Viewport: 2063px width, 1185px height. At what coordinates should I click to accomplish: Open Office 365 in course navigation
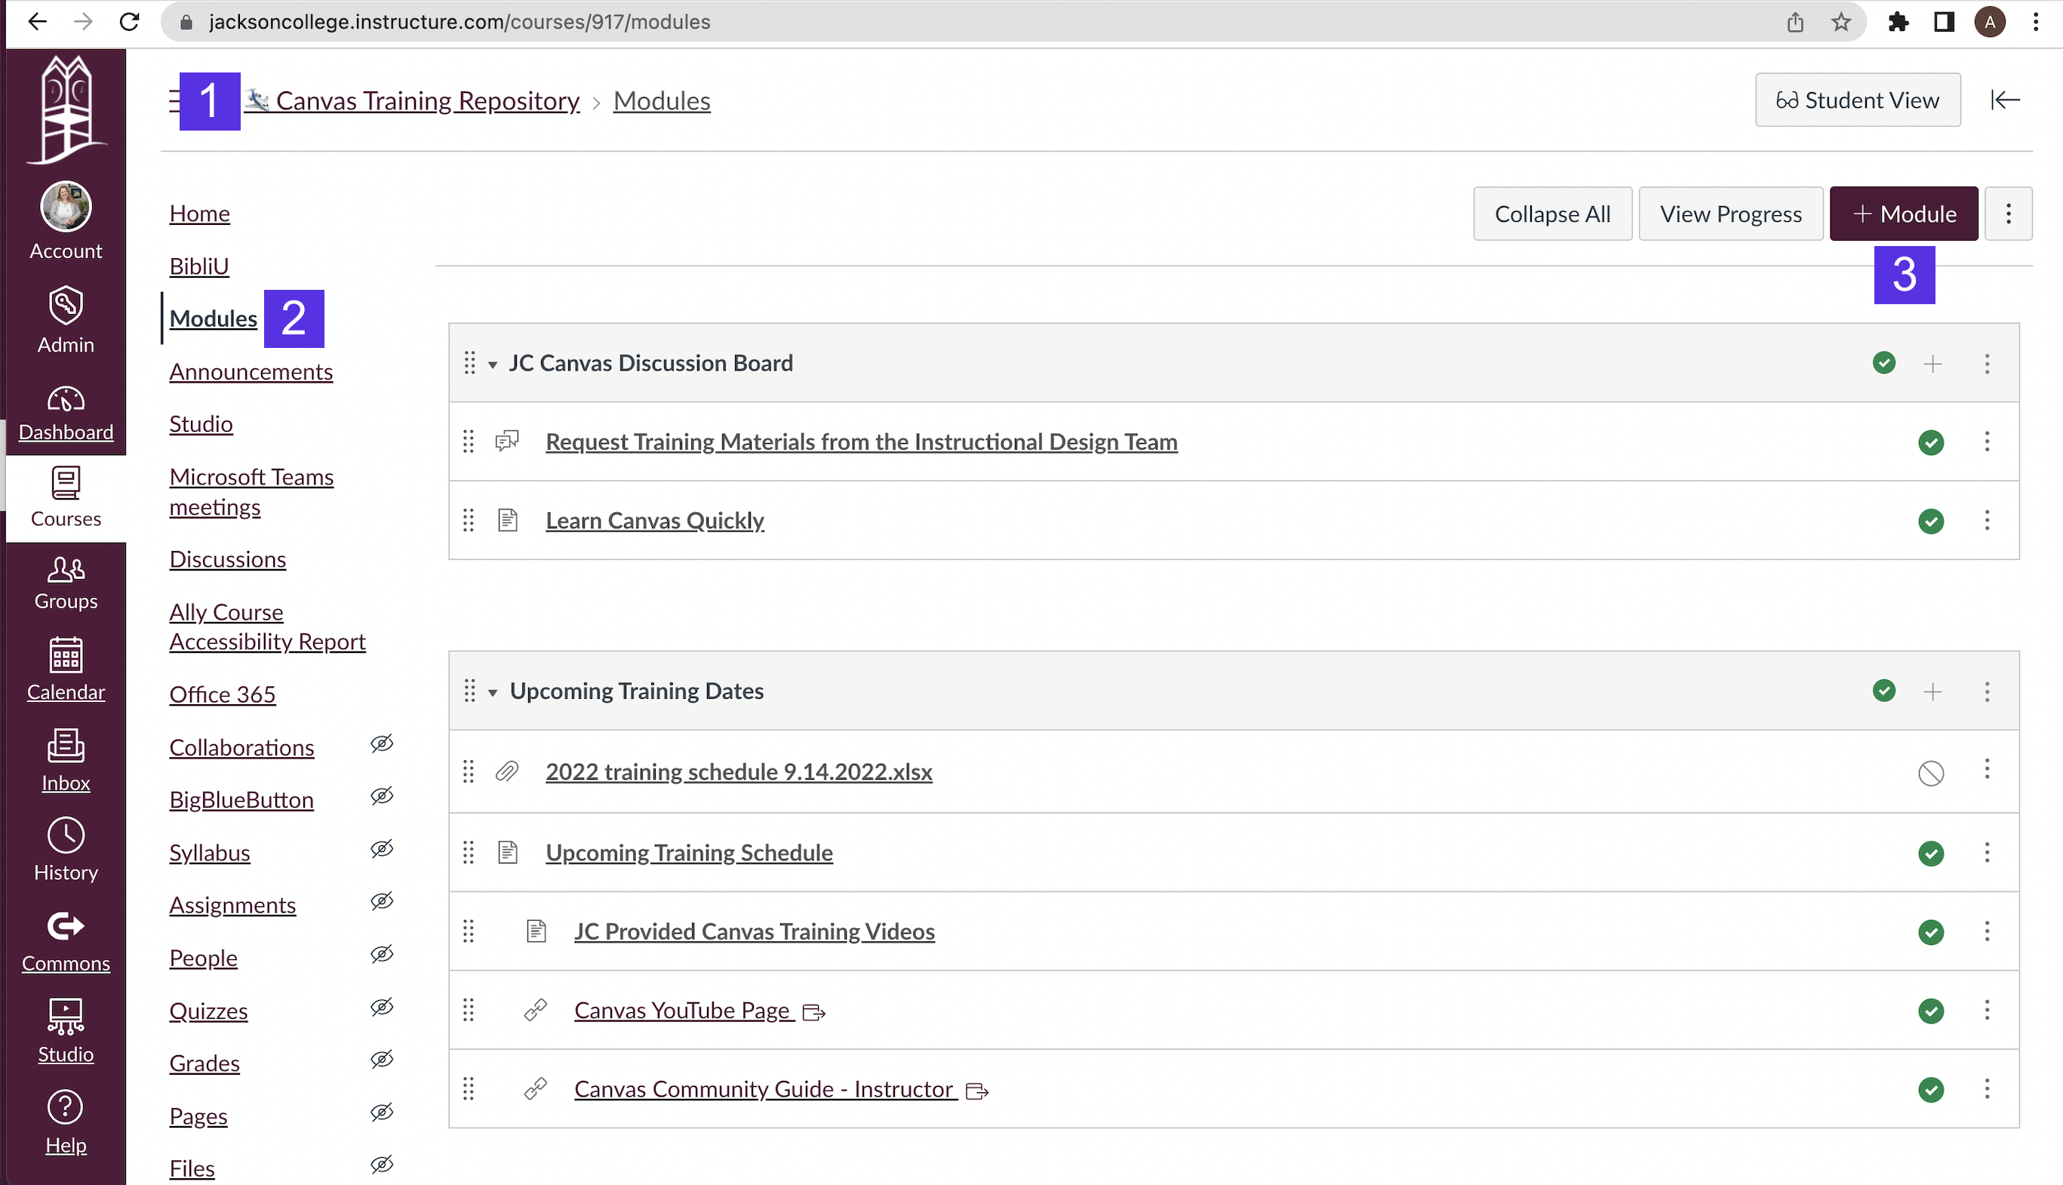click(223, 694)
